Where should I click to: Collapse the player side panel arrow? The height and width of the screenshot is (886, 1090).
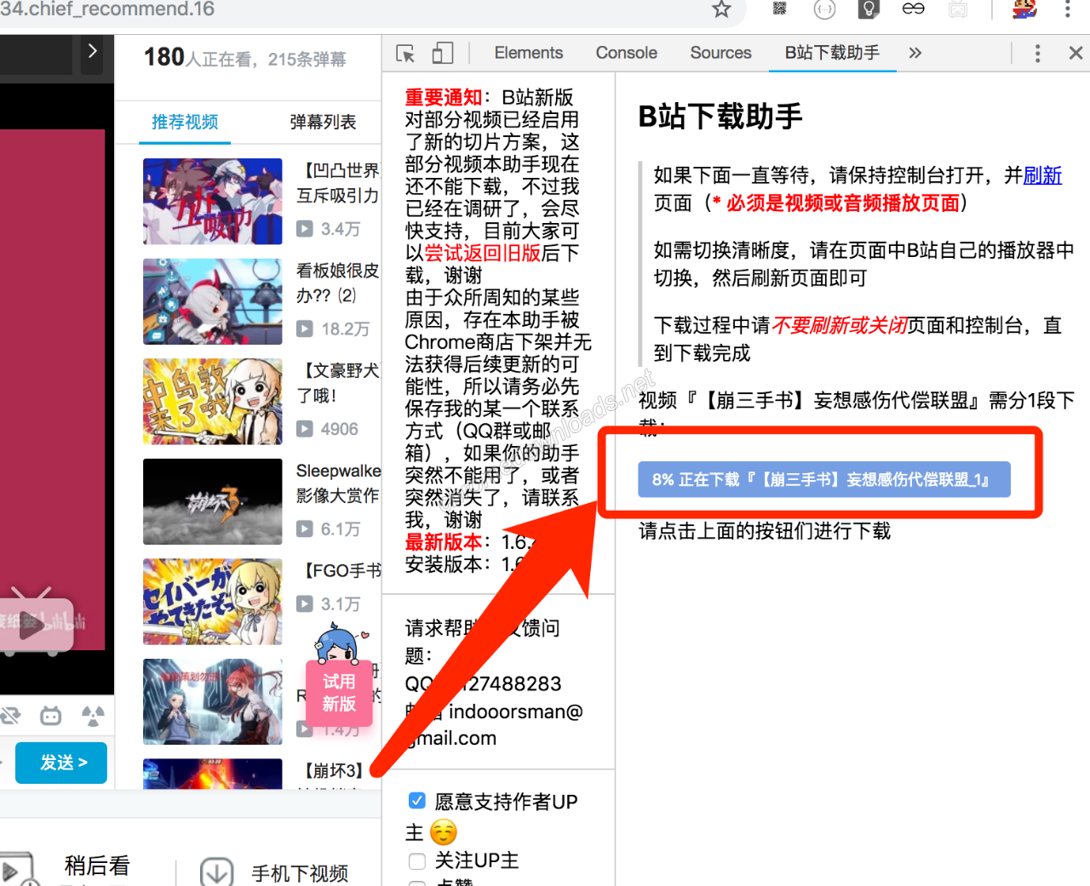pos(93,51)
